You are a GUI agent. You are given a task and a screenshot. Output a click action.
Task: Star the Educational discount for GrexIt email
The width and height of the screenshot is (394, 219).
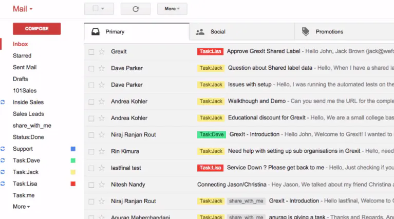pos(102,118)
